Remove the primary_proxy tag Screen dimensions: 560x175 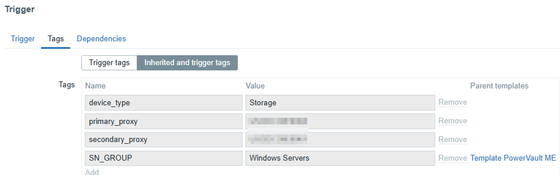pos(453,121)
